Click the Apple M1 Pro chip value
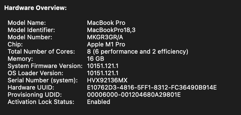This screenshot has height=115, width=241. click(106, 45)
